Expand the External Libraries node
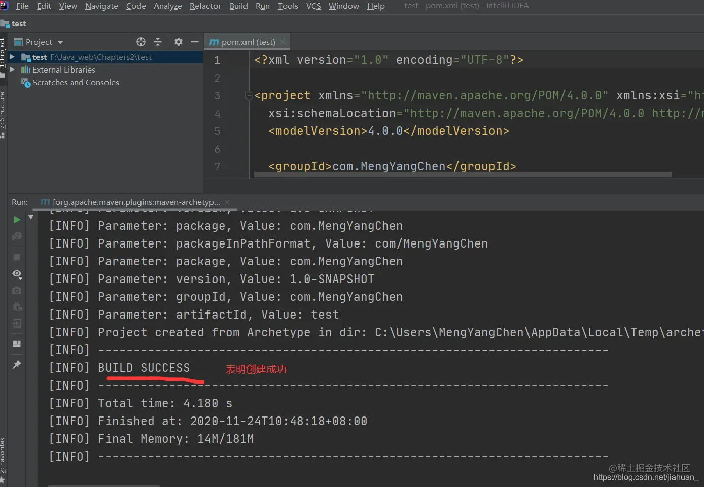Screen dimensions: 704x487 point(12,69)
